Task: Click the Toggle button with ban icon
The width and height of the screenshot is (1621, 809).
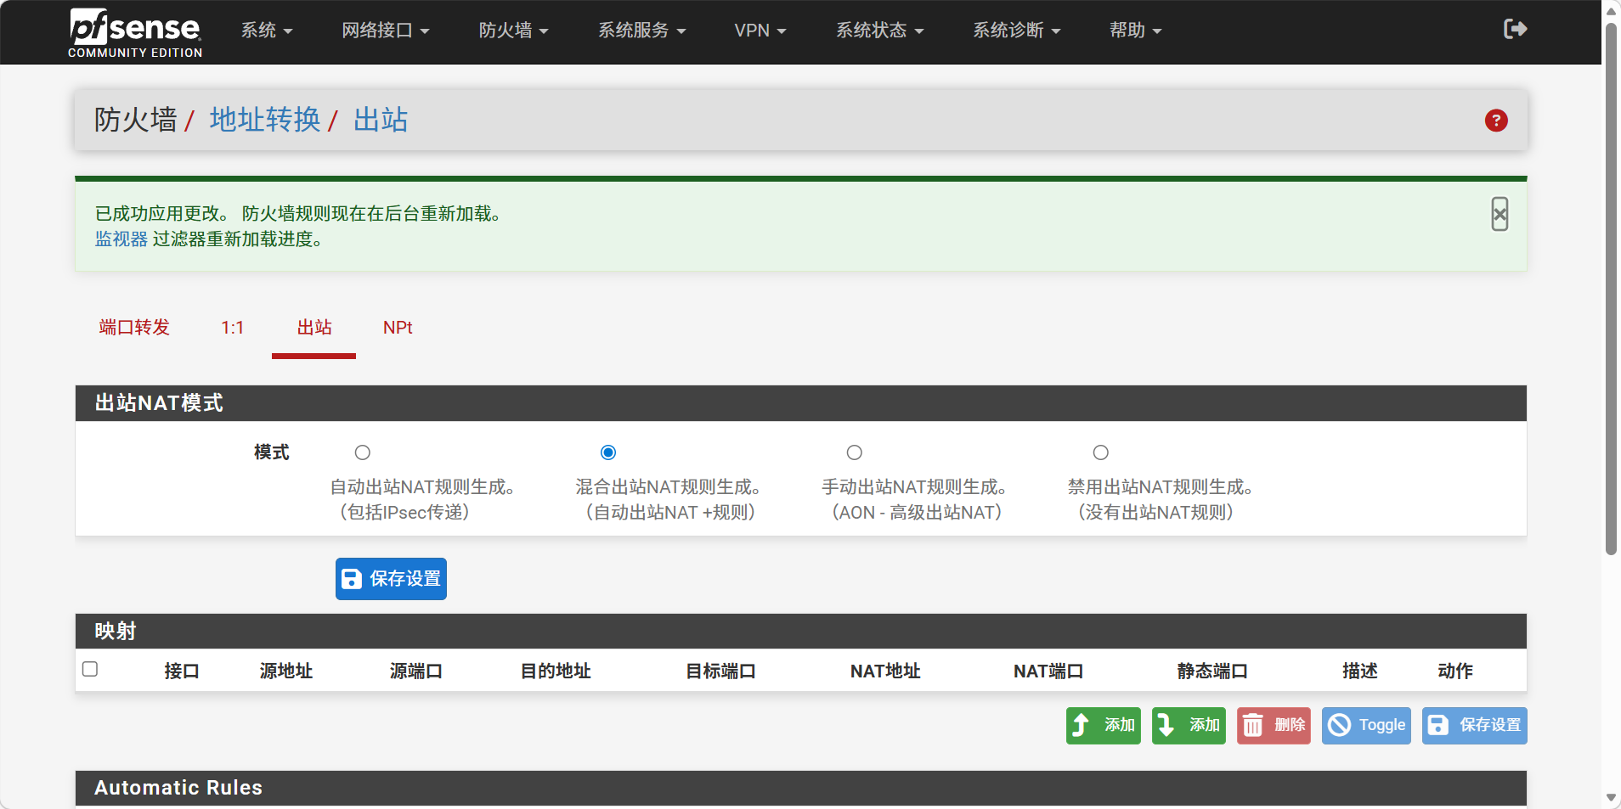Action: click(x=1365, y=726)
